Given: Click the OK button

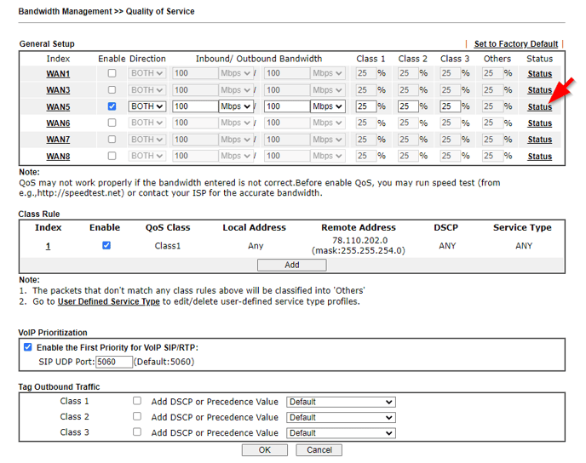Looking at the screenshot, I should 265,450.
